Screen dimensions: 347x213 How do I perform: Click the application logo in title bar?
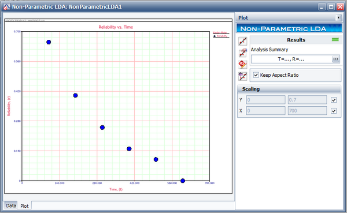(x=6, y=6)
